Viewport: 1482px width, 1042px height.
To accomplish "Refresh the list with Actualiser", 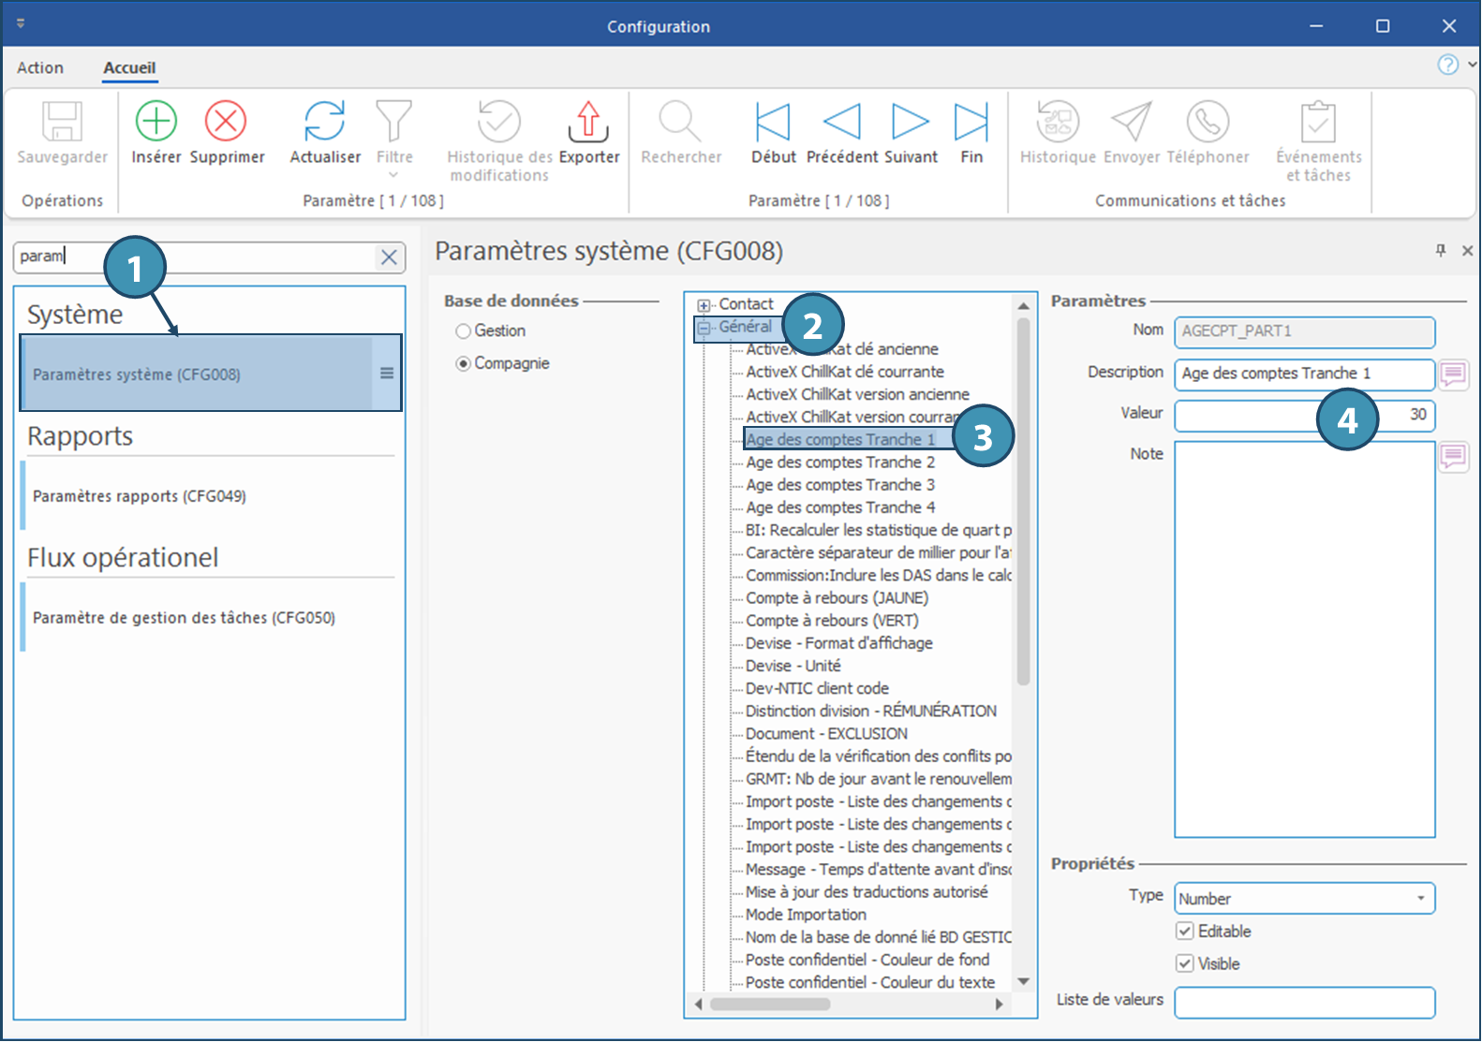I will pyautogui.click(x=324, y=122).
